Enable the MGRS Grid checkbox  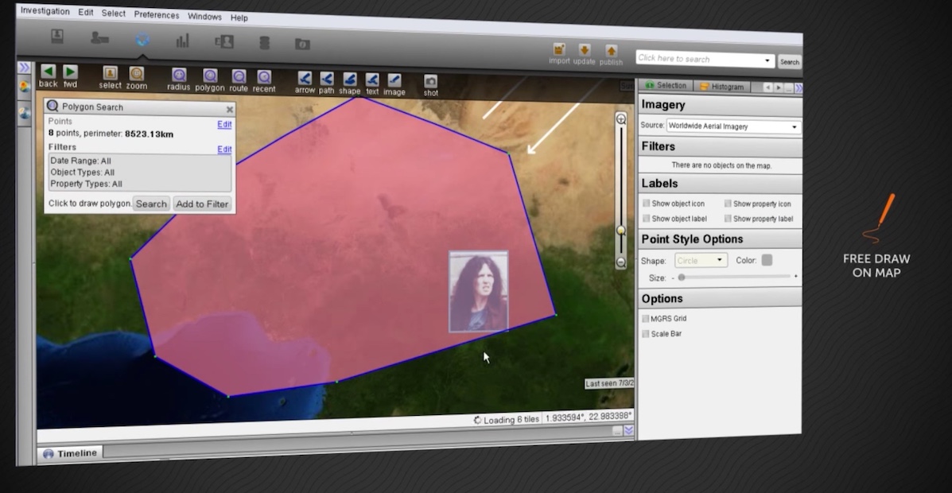pos(646,318)
